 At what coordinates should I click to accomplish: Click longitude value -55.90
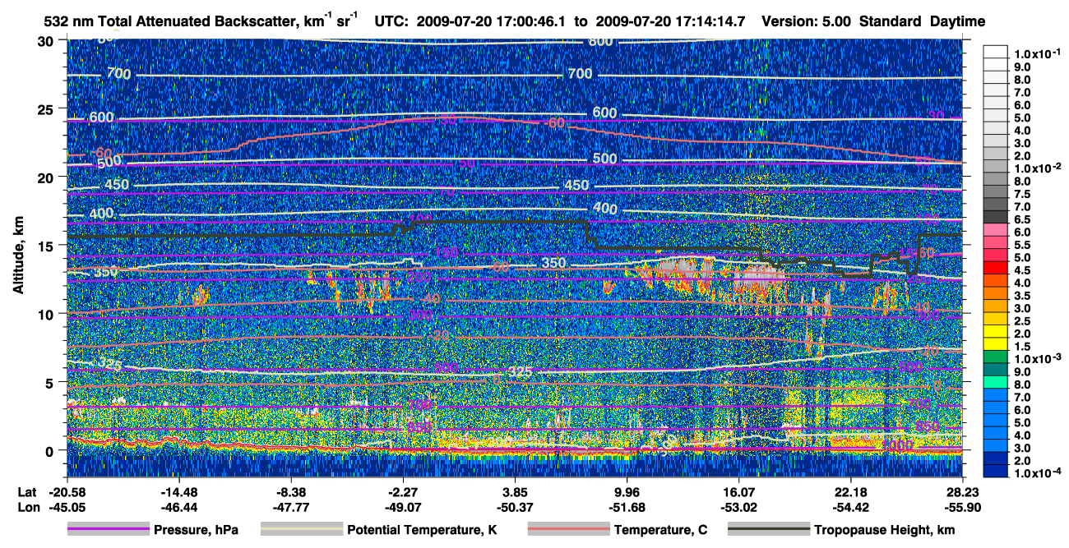coord(962,507)
